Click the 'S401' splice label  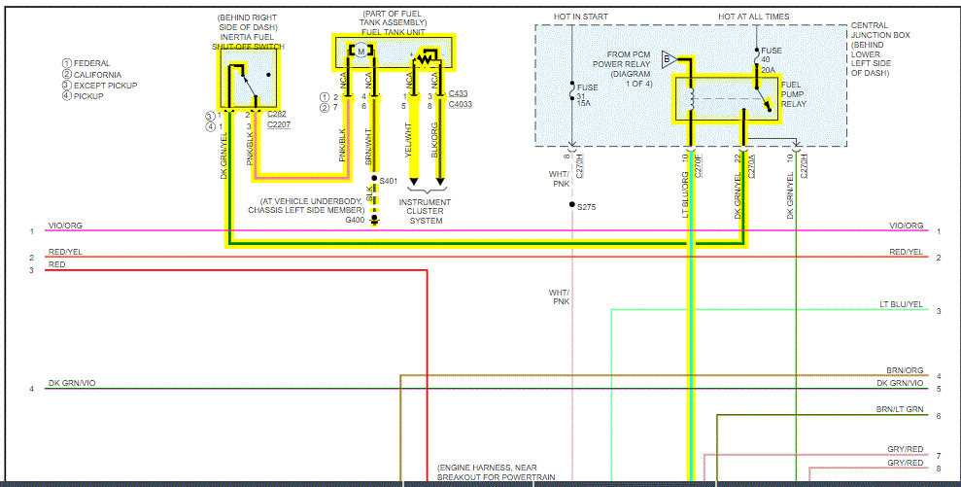(388, 182)
